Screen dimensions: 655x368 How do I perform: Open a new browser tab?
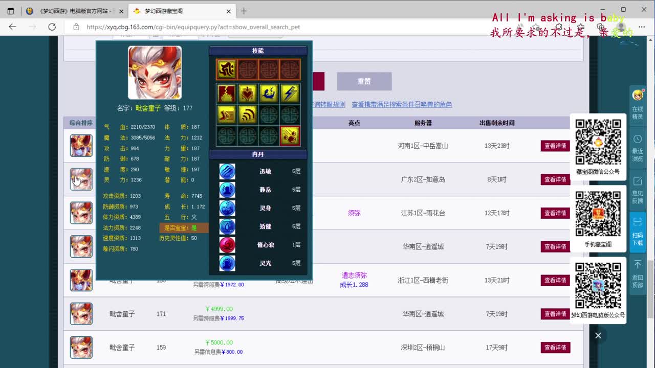[244, 11]
